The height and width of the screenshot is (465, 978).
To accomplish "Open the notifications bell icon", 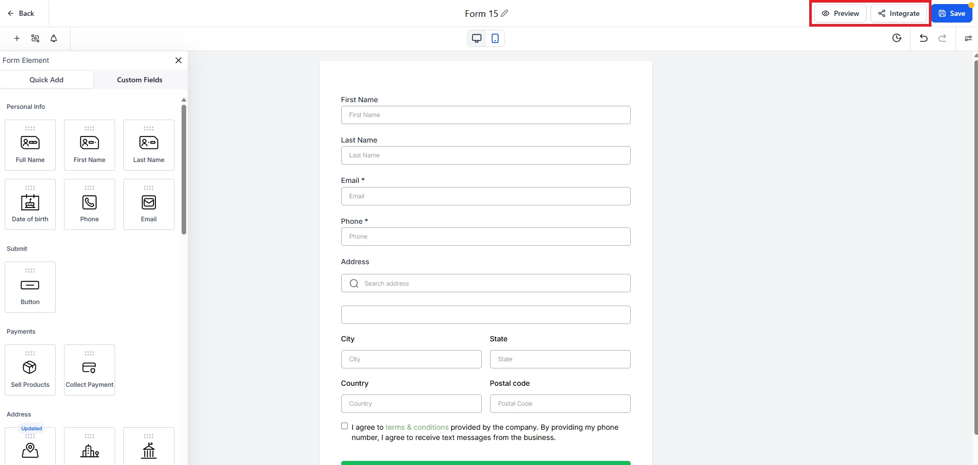I will pos(54,38).
